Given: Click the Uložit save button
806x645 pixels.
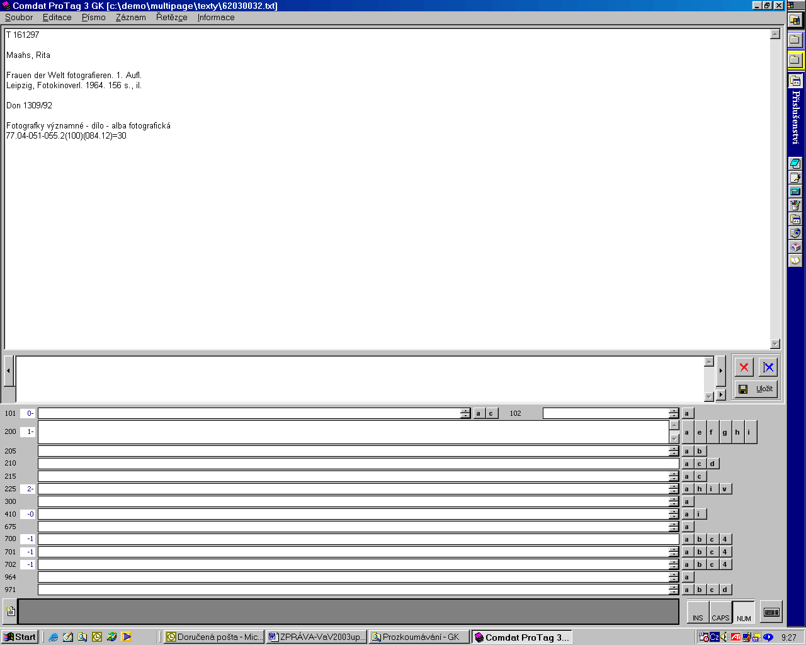Looking at the screenshot, I should click(756, 389).
